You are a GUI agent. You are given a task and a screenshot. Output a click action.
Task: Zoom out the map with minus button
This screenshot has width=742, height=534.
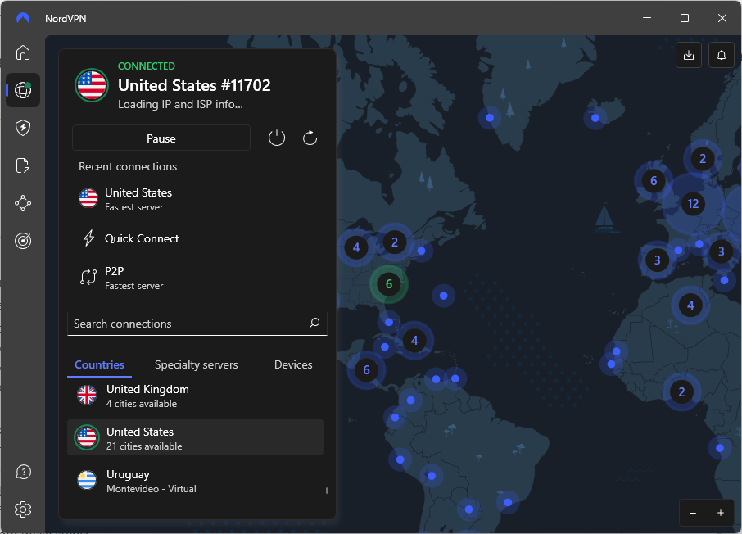tap(693, 513)
